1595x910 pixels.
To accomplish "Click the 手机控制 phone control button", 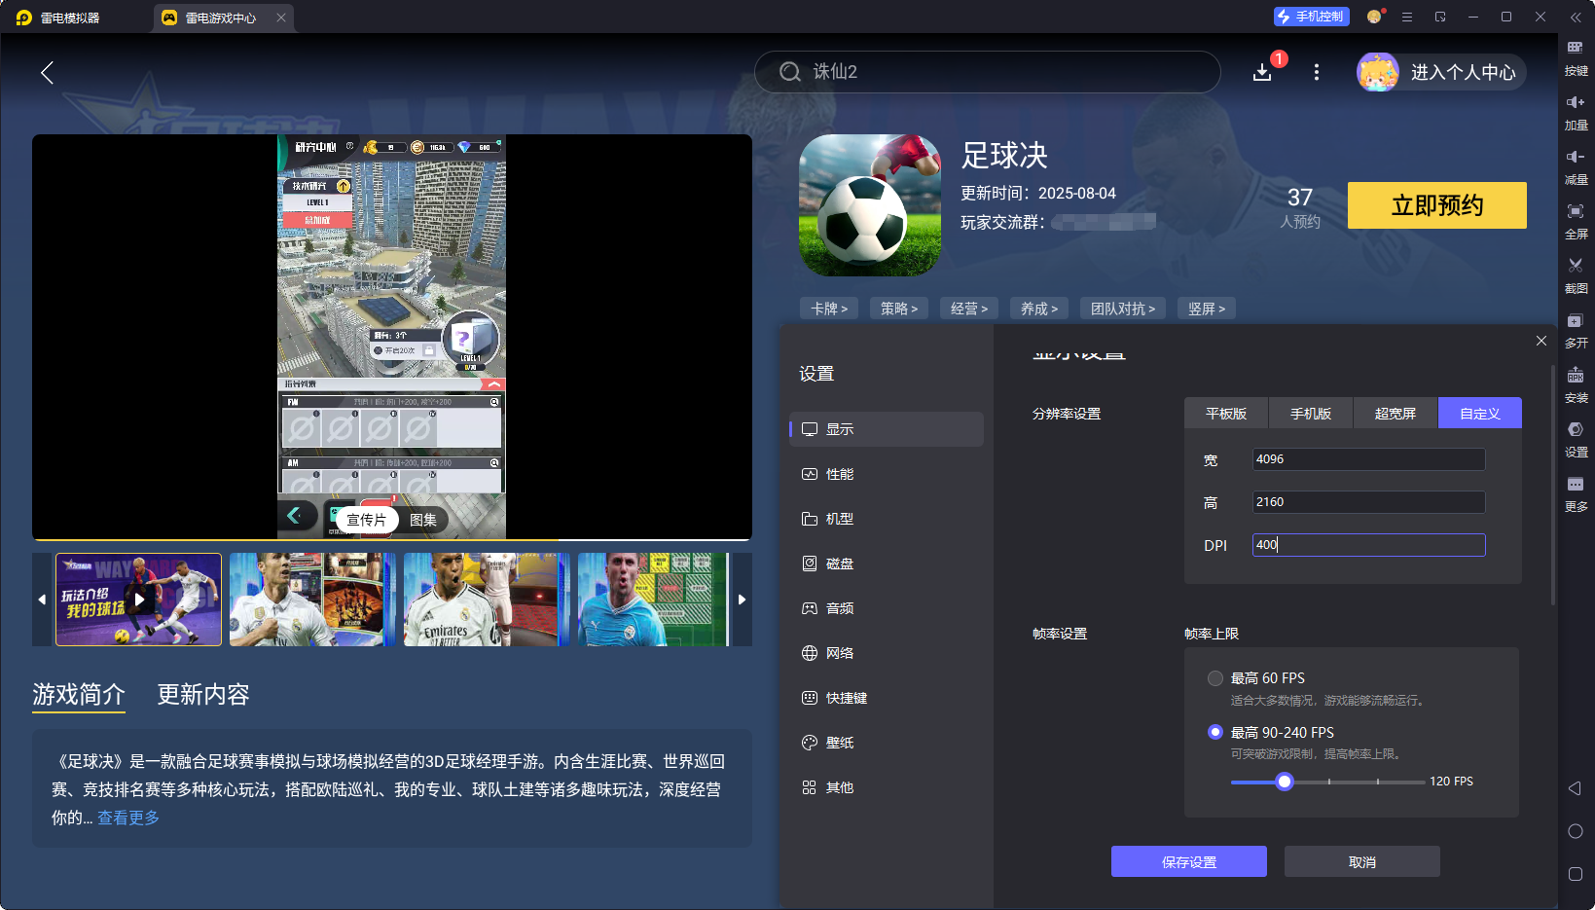I will coord(1312,17).
